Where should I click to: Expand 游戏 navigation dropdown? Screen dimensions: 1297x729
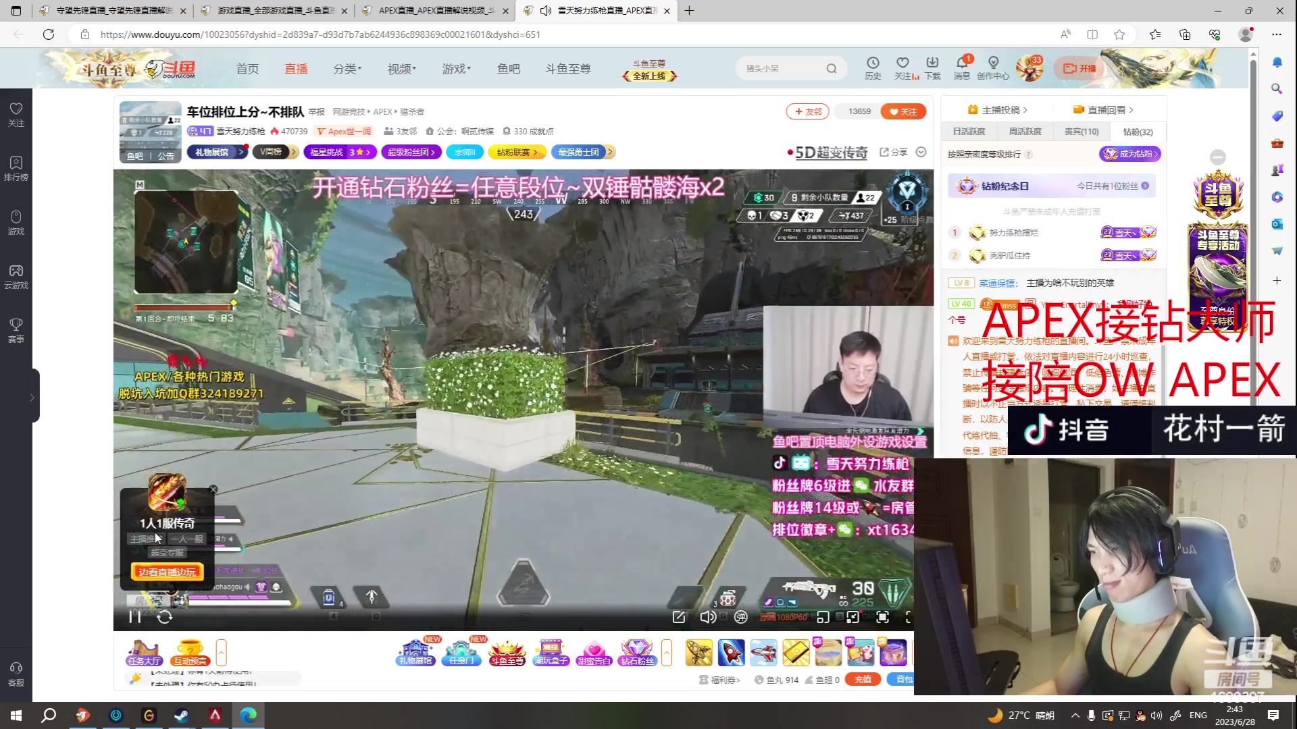pyautogui.click(x=457, y=69)
